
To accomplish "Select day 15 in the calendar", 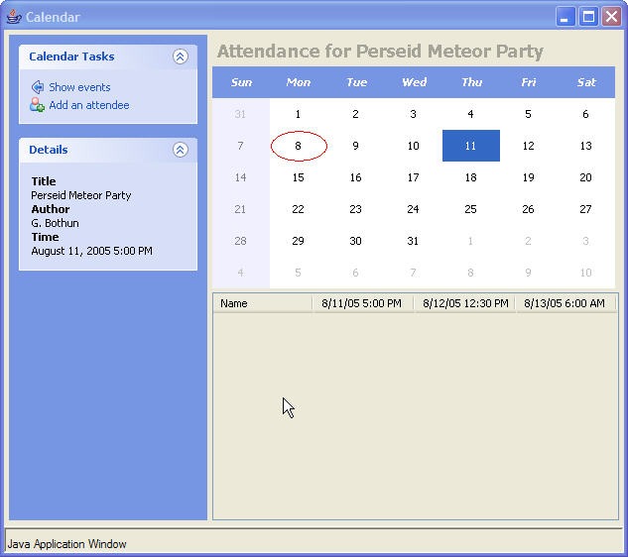I will pos(298,177).
